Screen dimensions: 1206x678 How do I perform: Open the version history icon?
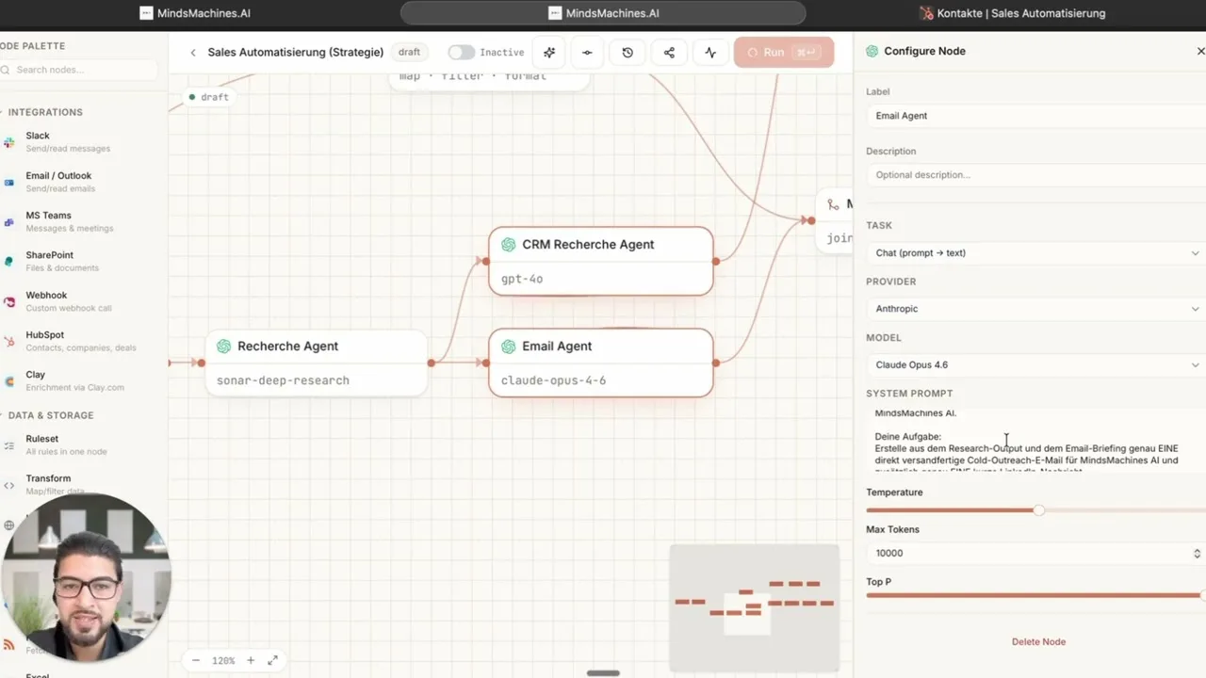pyautogui.click(x=627, y=53)
